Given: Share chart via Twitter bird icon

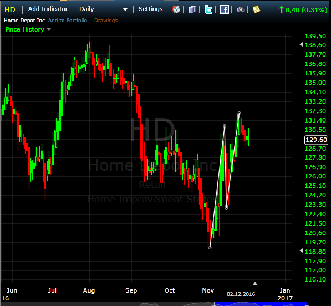Looking at the screenshot, I should [208, 9].
